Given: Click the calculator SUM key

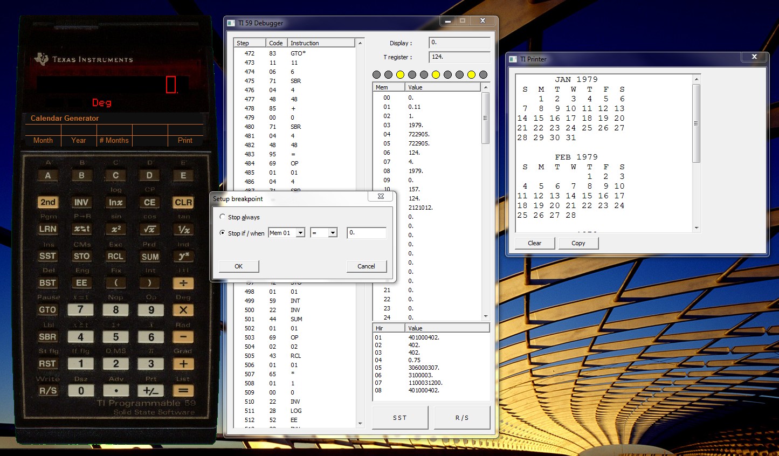Looking at the screenshot, I should click(149, 257).
